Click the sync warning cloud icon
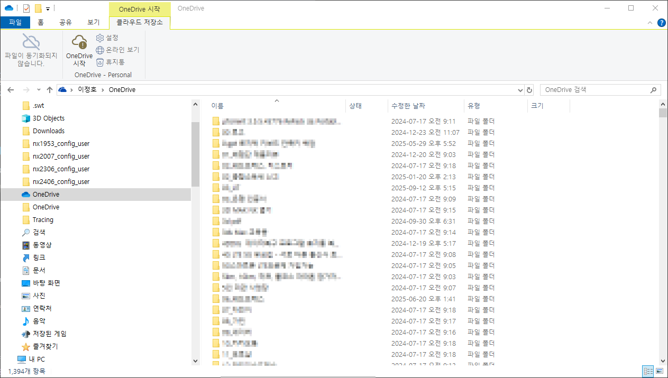The image size is (668, 378). tap(31, 41)
